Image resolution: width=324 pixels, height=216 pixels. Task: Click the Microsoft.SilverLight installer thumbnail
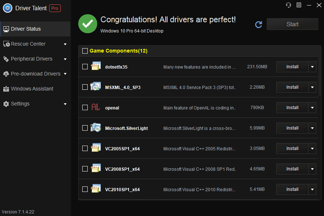click(96, 128)
